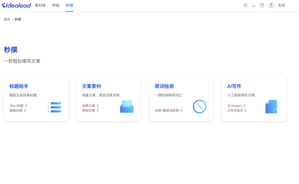This screenshot has height=184, width=299.
Task: Open the 原创文案 link
Action: (89, 110)
